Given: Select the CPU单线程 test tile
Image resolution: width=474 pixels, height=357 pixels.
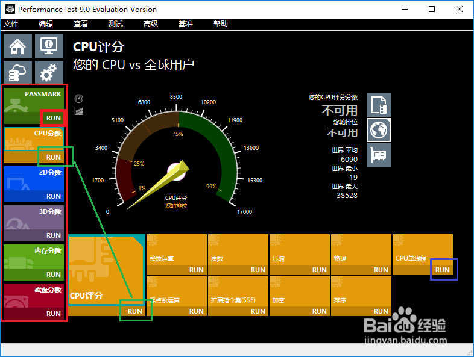Looking at the screenshot, I should tap(423, 250).
